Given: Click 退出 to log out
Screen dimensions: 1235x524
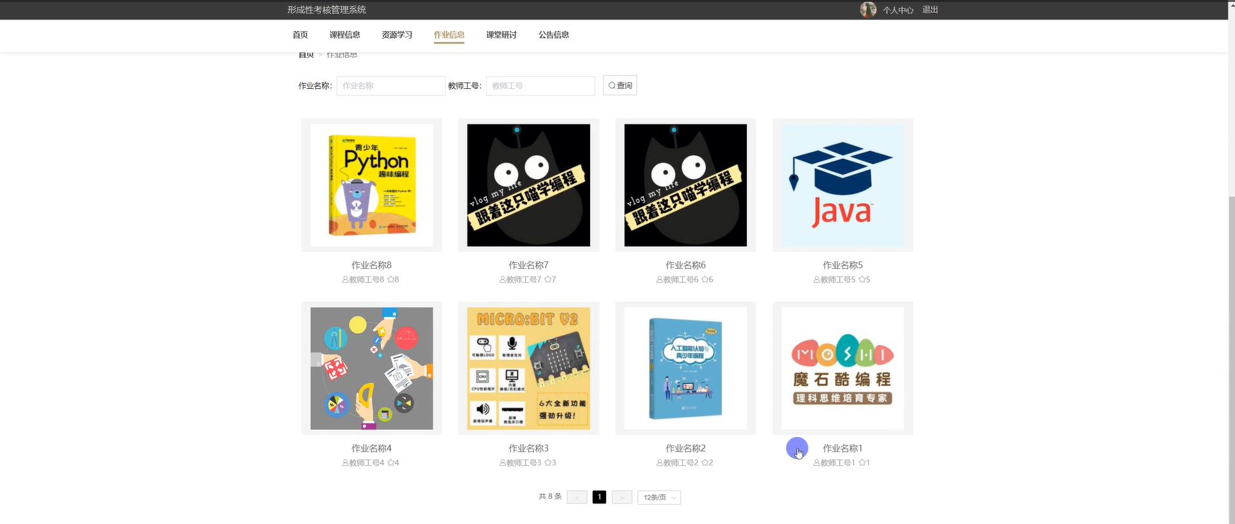Looking at the screenshot, I should tap(930, 10).
